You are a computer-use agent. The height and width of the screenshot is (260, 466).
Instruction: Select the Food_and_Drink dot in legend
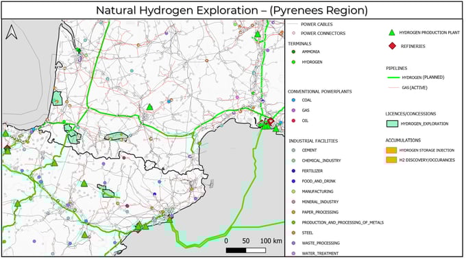(293, 181)
